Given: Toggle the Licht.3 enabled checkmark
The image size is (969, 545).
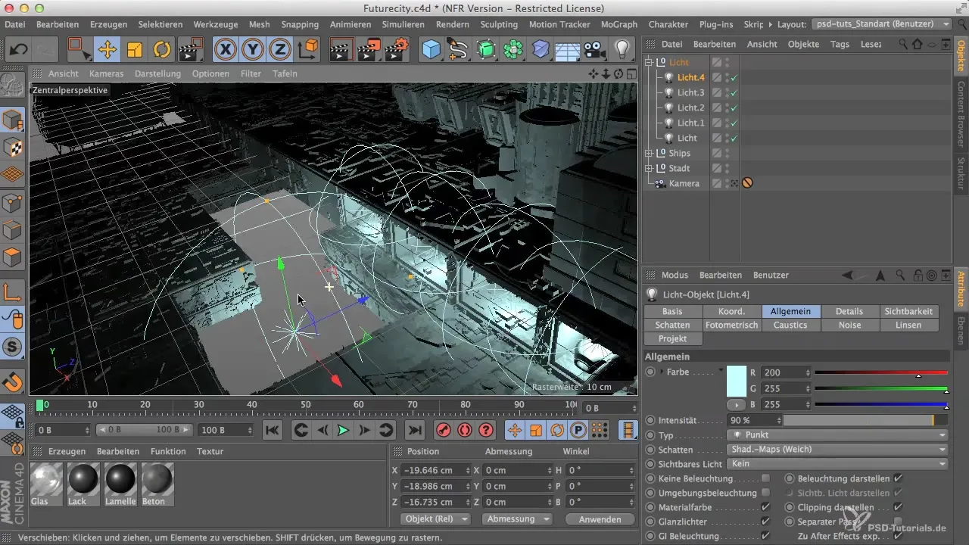Looking at the screenshot, I should [734, 93].
